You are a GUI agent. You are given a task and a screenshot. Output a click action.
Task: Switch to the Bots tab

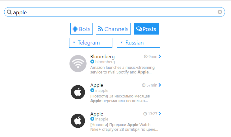(82, 29)
